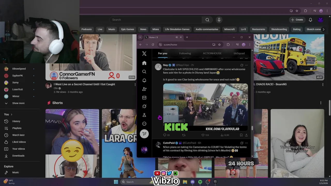Repost Nay's Clavicular post
331x186 pixels.
click(x=184, y=135)
